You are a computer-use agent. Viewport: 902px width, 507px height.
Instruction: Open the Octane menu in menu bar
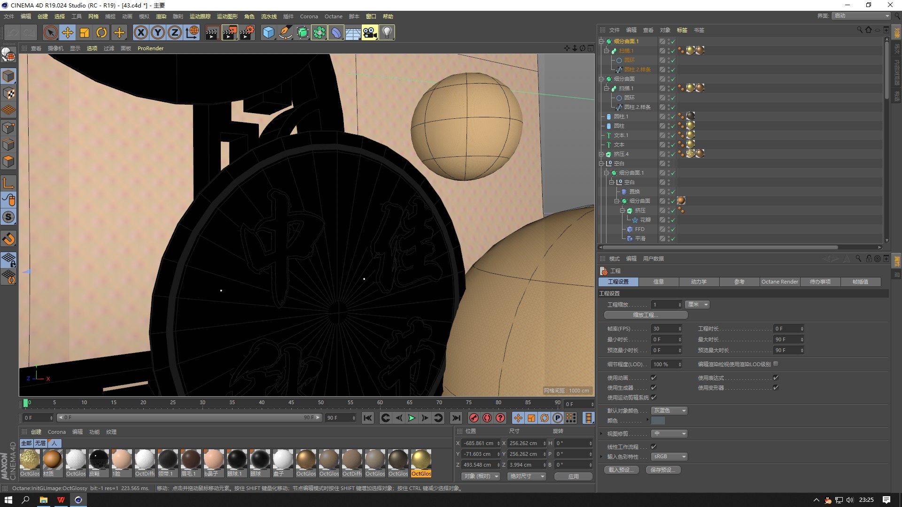pos(334,16)
